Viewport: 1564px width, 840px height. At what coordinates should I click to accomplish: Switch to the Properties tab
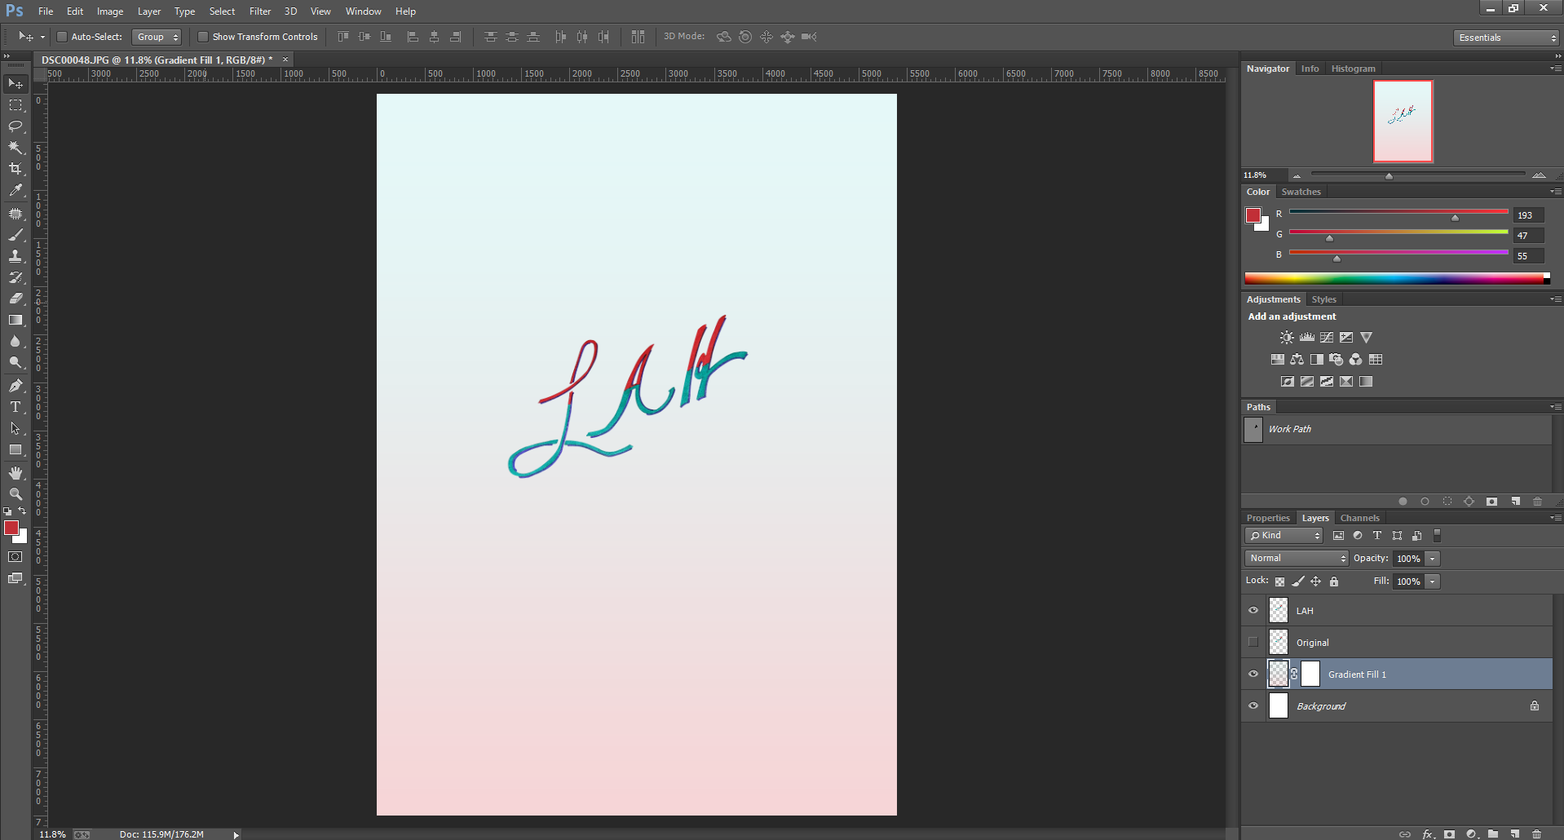click(x=1268, y=518)
